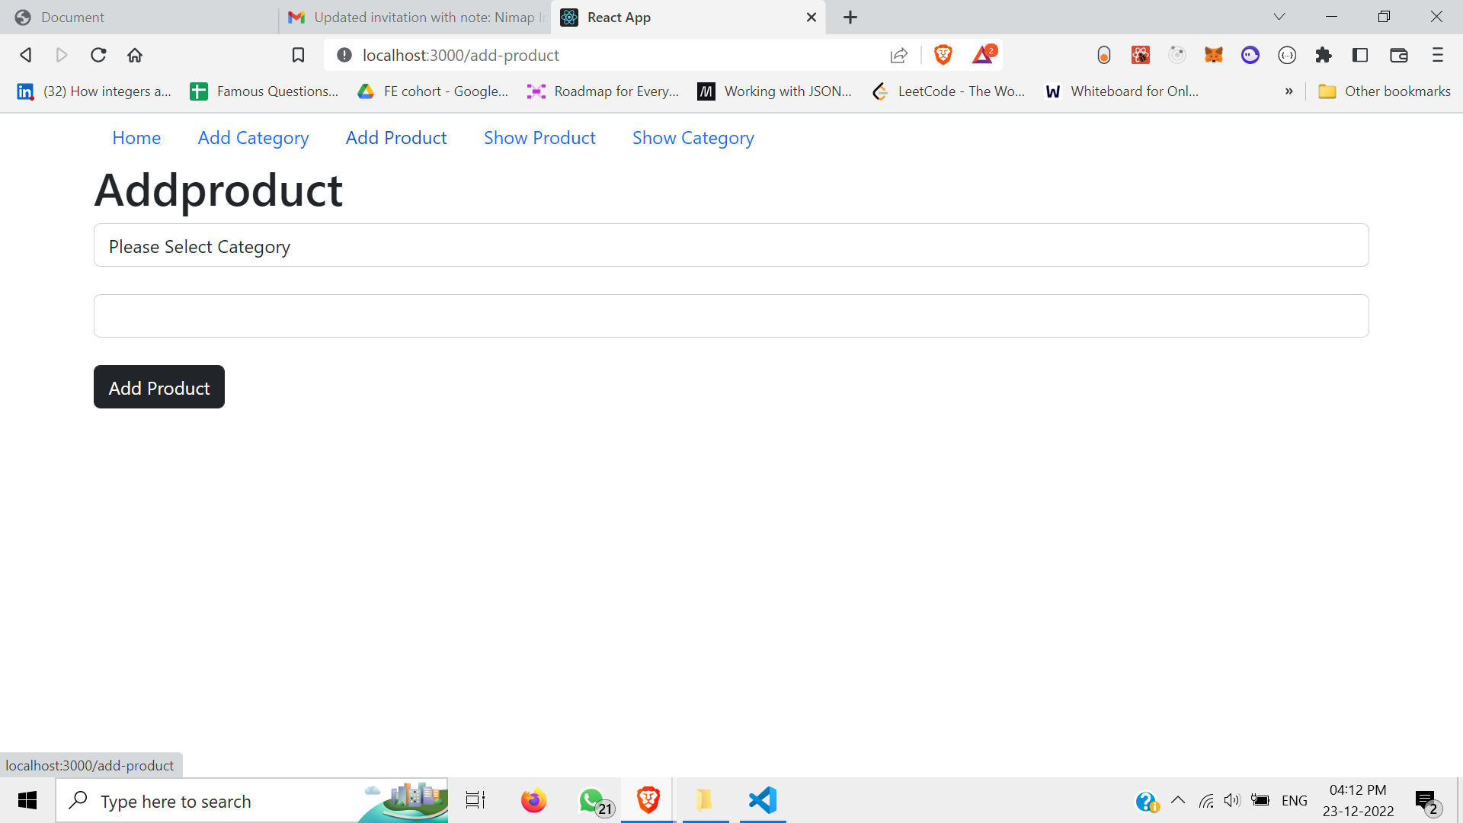
Task: Toggle the WhatsApp taskbar icon
Action: coord(591,800)
